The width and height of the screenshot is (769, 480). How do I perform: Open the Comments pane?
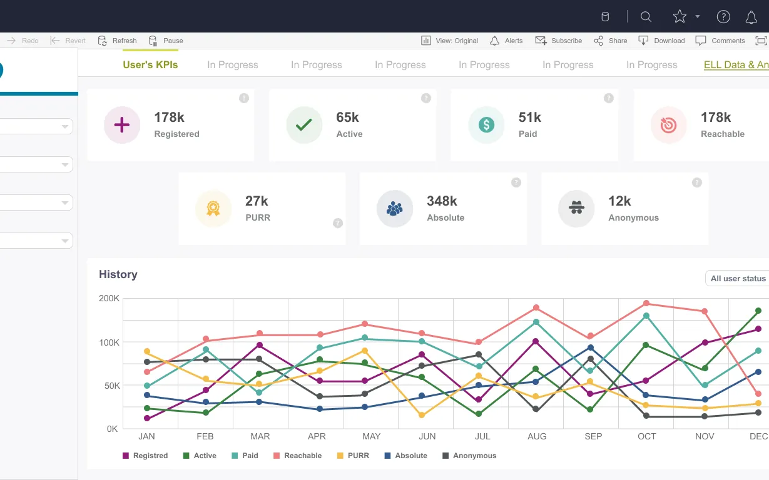tap(720, 41)
